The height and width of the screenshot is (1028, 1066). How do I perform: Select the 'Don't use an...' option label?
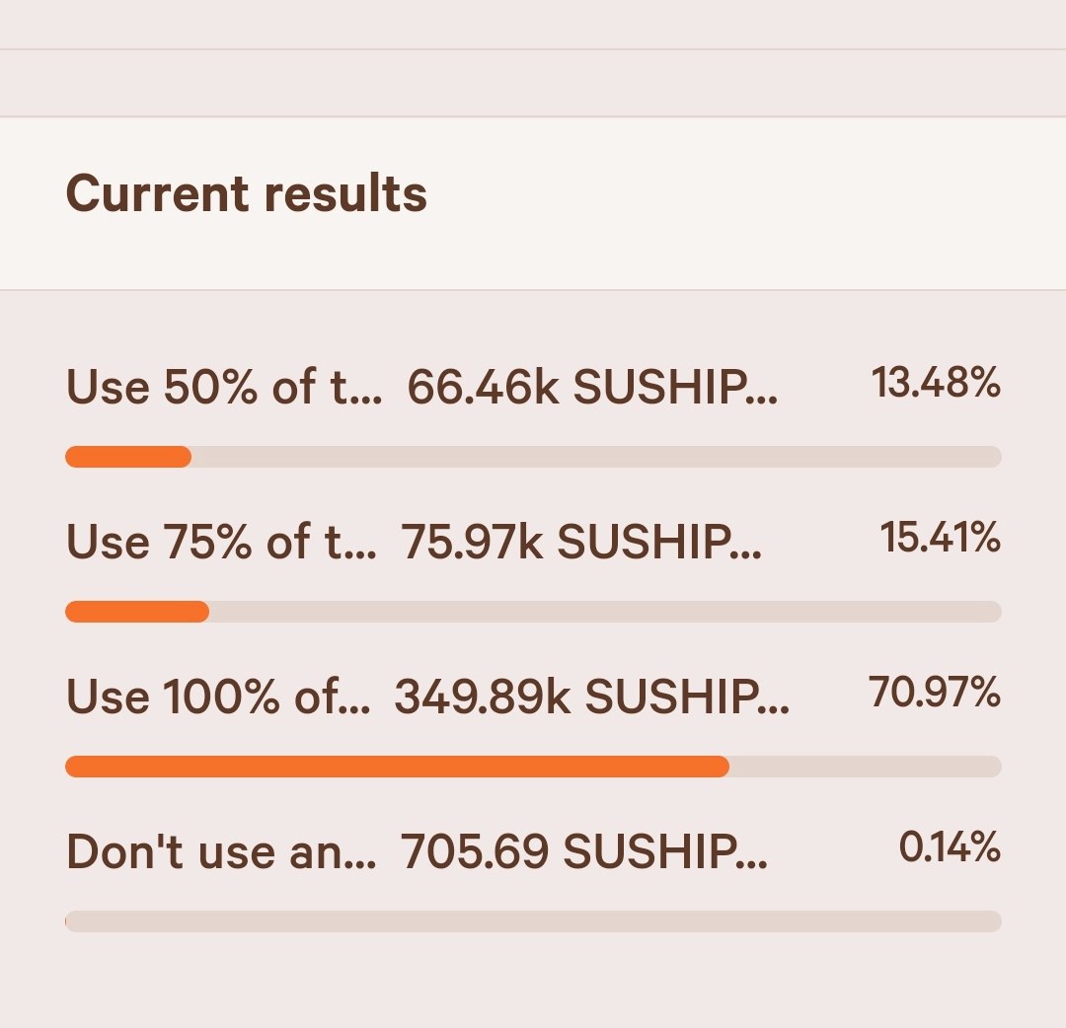(221, 851)
